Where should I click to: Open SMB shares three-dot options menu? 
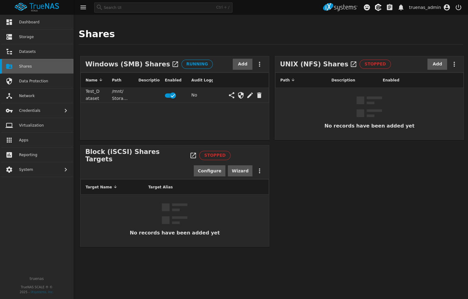point(259,64)
